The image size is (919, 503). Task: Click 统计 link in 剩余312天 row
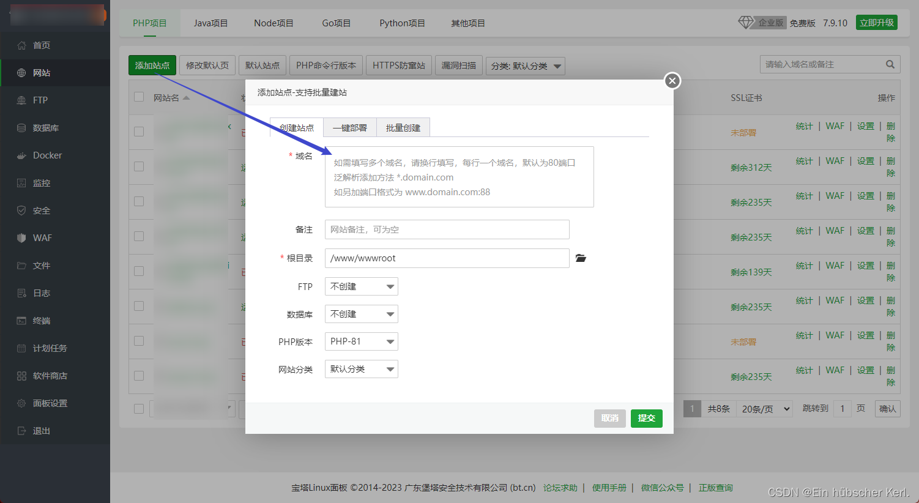(x=805, y=161)
